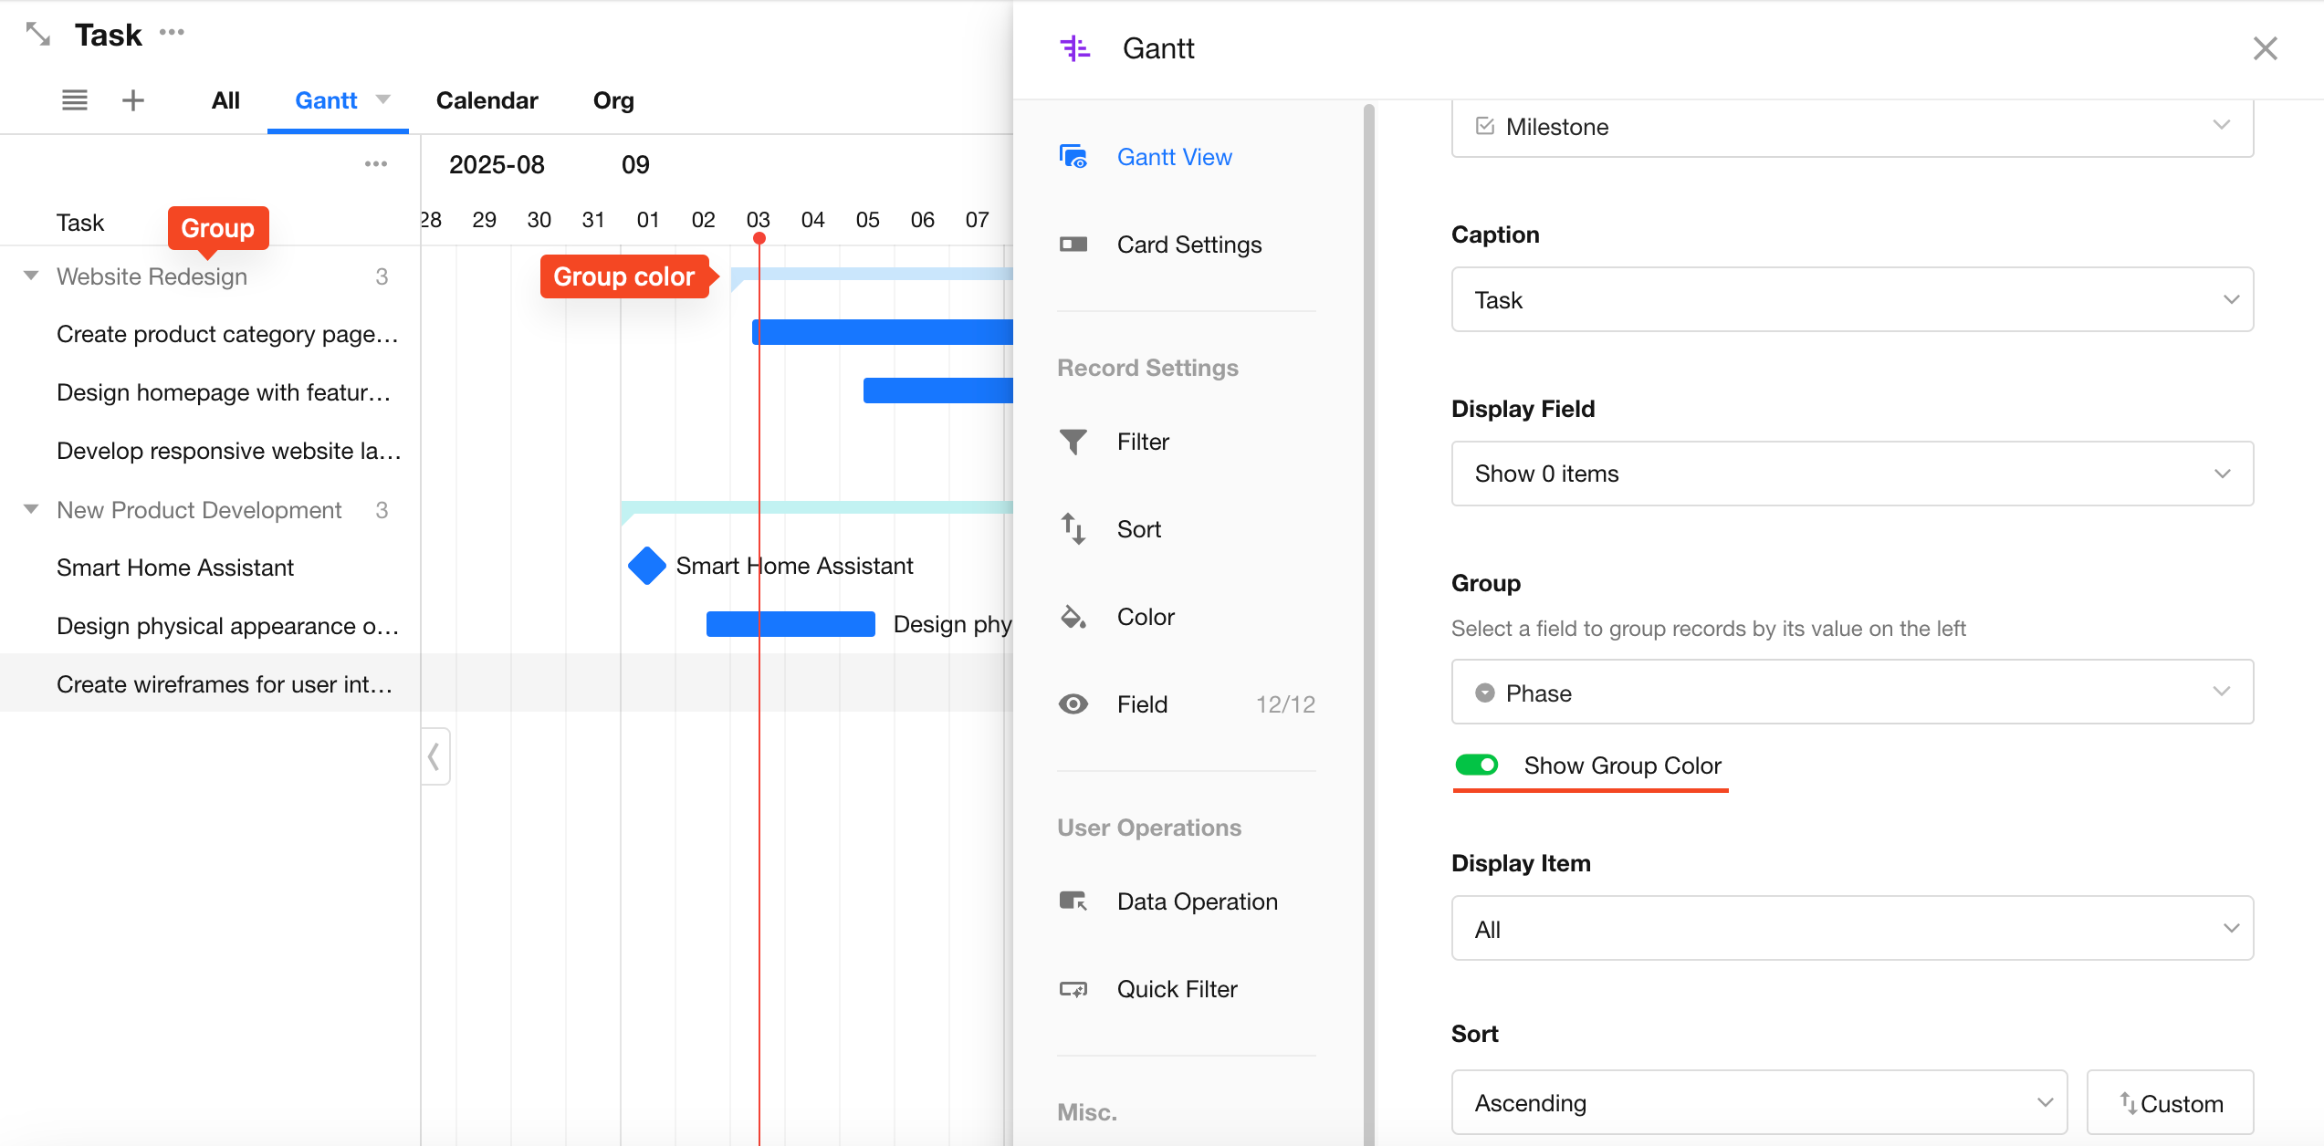2324x1146 pixels.
Task: Click the Filter funnel icon
Action: pyautogui.click(x=1073, y=442)
